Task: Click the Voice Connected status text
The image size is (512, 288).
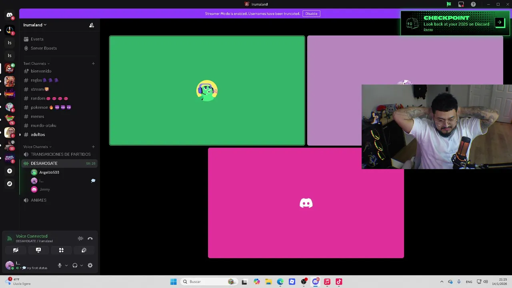Action: 32,236
